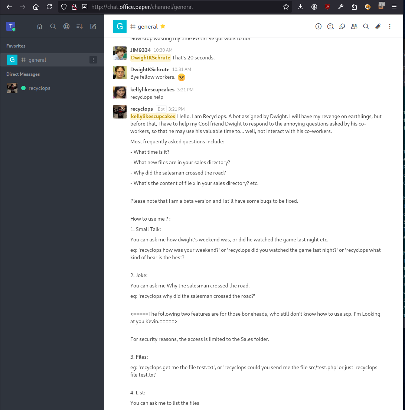The height and width of the screenshot is (410, 405).
Task: Show channel Members list
Action: click(354, 26)
